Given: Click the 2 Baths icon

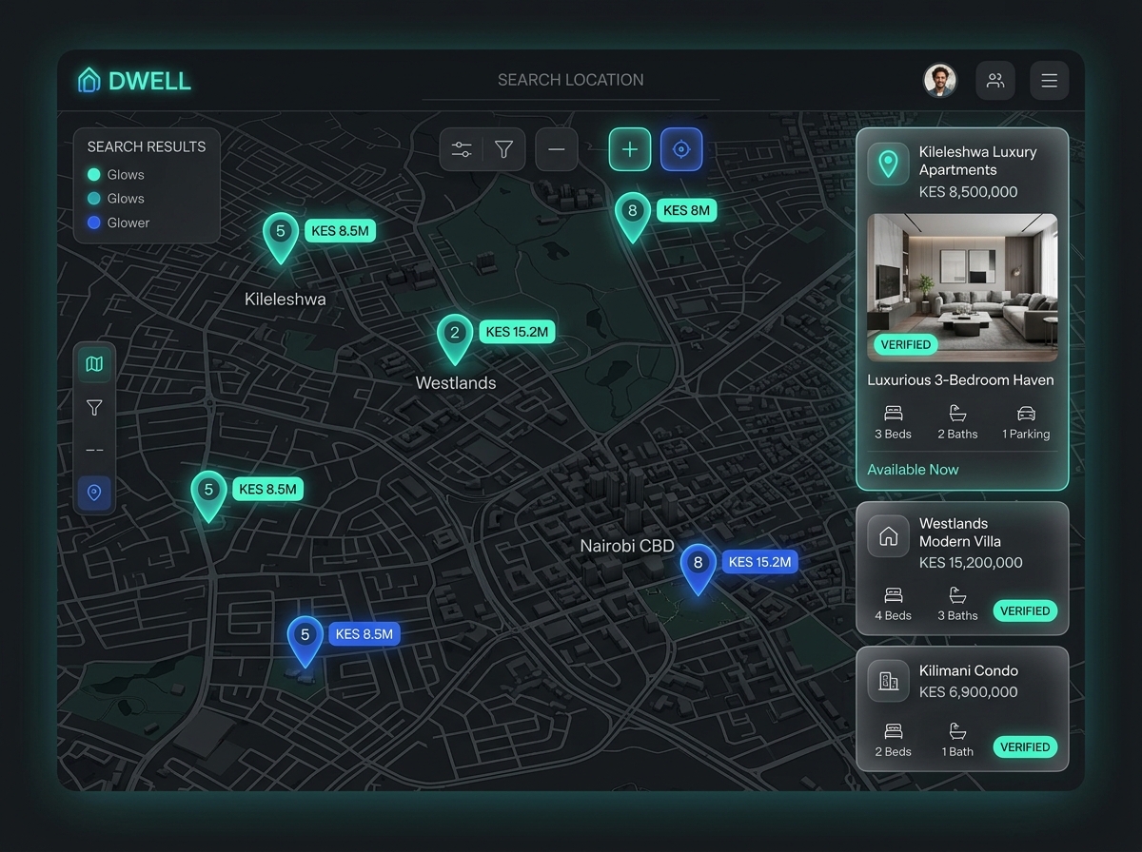Looking at the screenshot, I should coord(957,414).
